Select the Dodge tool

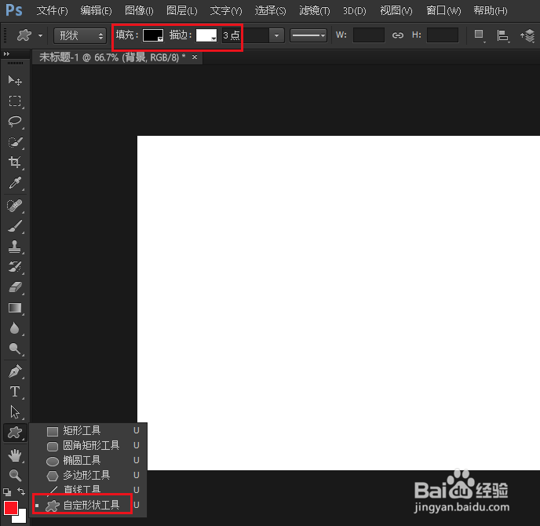pyautogui.click(x=14, y=349)
